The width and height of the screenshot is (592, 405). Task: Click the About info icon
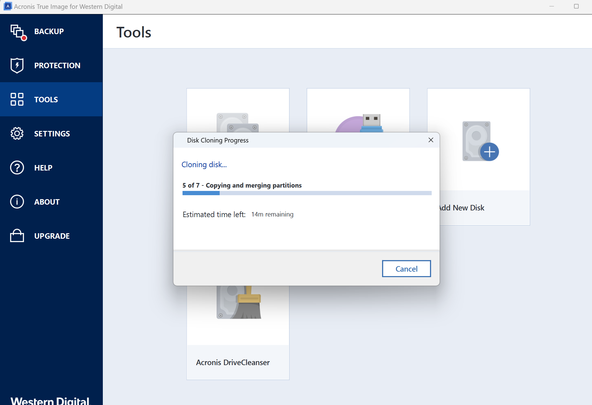[x=17, y=202]
